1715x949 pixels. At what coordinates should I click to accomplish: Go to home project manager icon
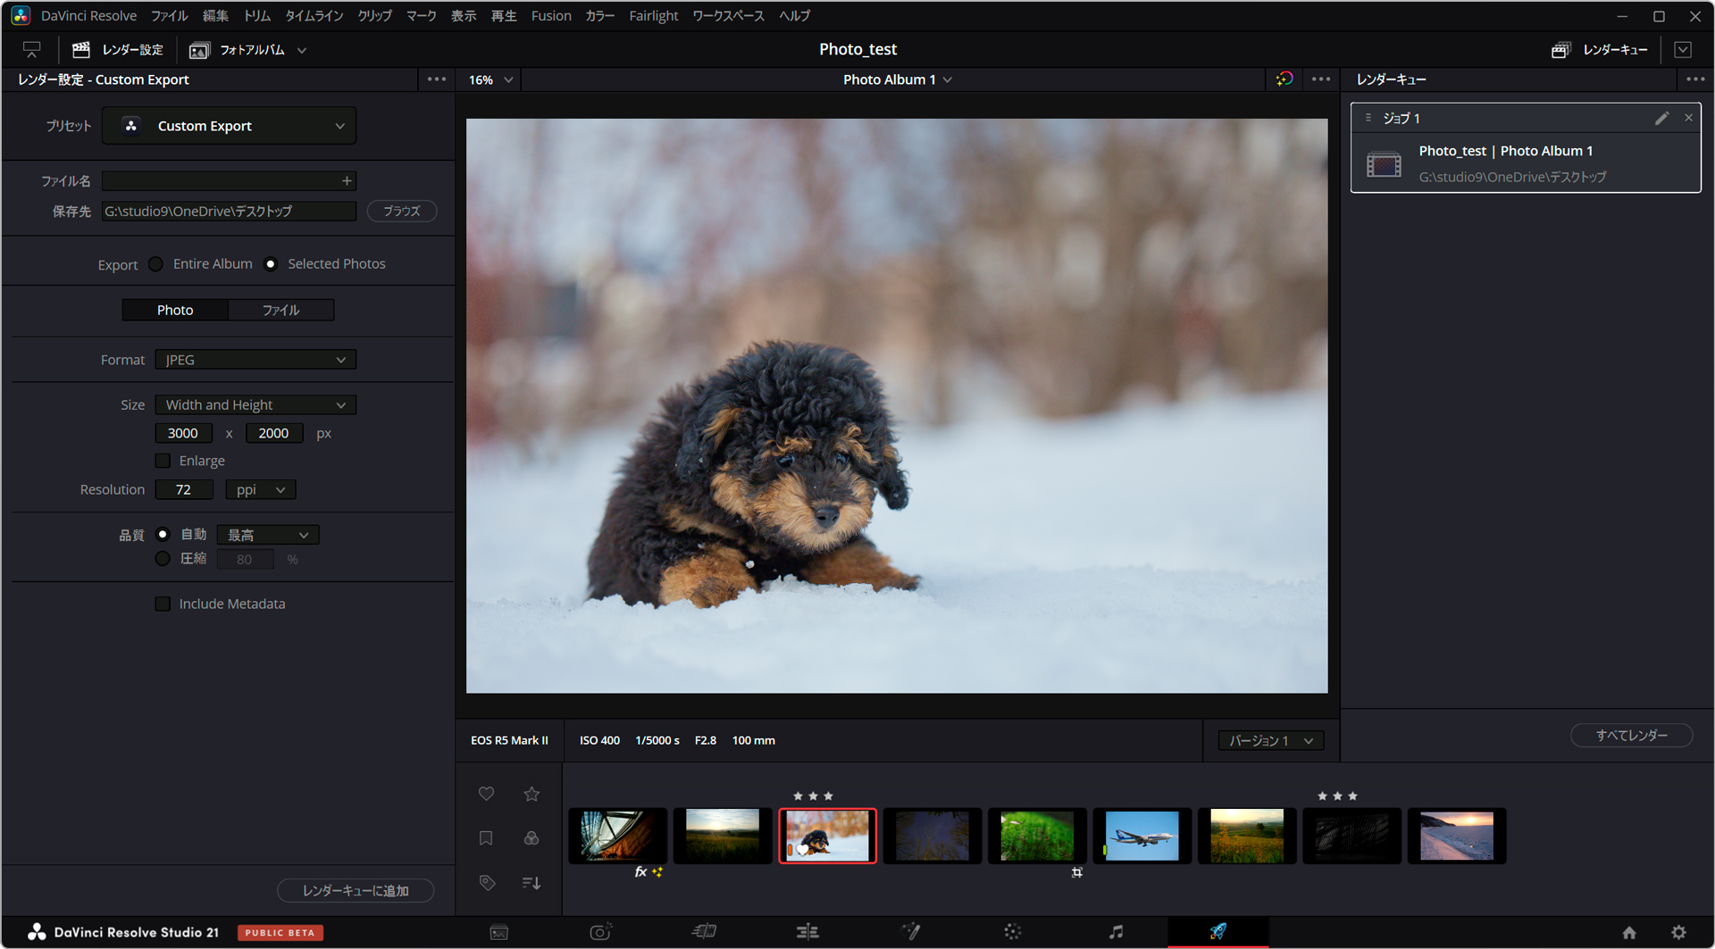point(1629,932)
